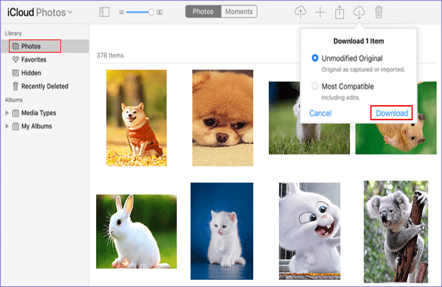Select the white rabbit on grass photo
The height and width of the screenshot is (287, 442).
pos(136,231)
